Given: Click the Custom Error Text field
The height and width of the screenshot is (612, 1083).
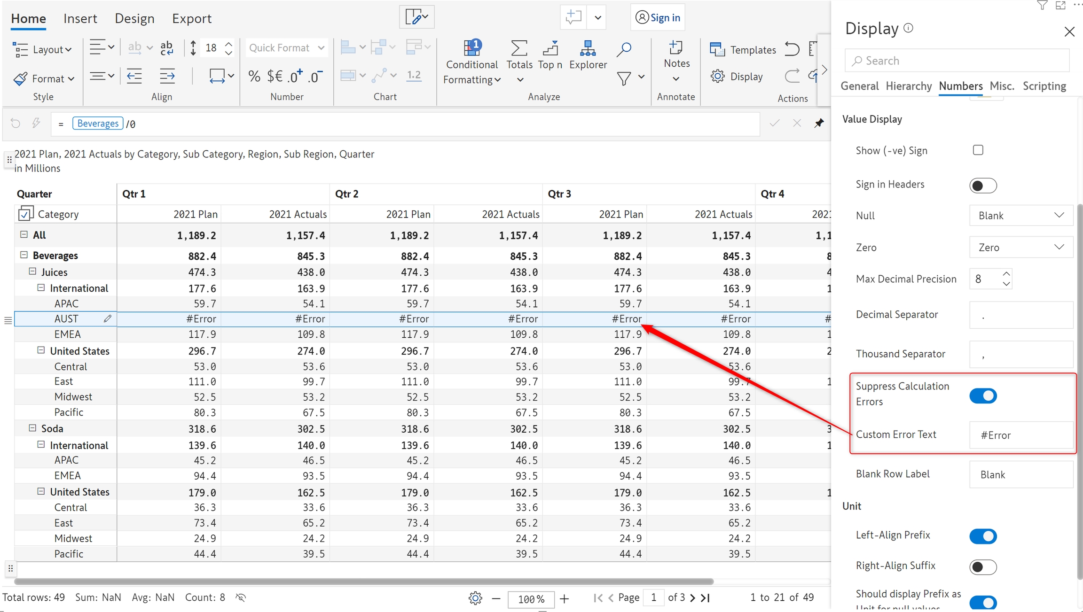Looking at the screenshot, I should pos(1021,435).
